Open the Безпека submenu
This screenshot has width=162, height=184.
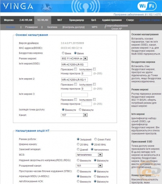52,27
